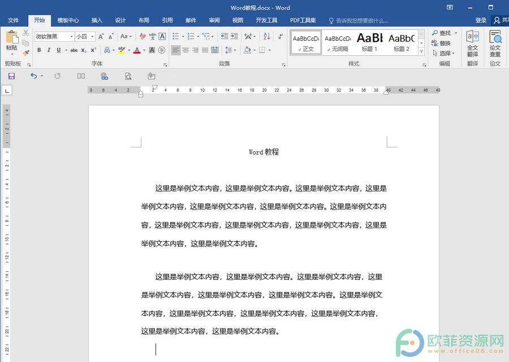This screenshot has height=362, width=509.
Task: Open the phonetic guide (wén) icon
Action: point(153,36)
